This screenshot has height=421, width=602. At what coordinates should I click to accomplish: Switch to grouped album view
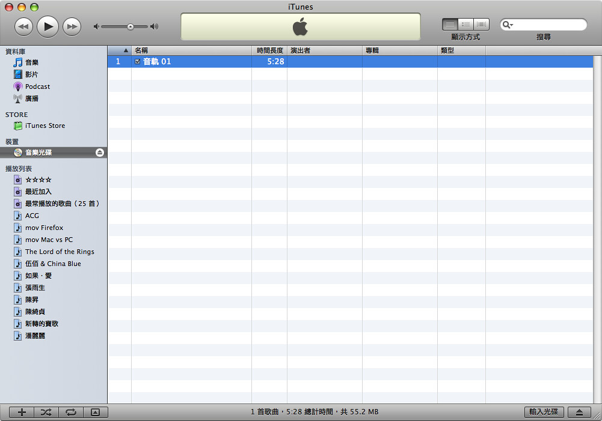pos(466,25)
